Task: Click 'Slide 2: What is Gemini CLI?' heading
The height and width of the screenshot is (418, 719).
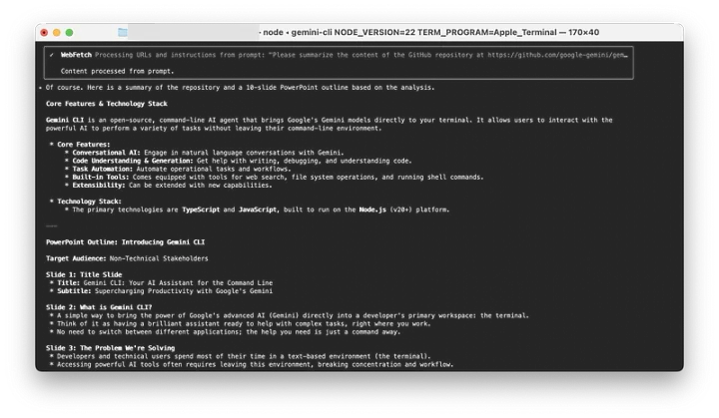Action: pyautogui.click(x=99, y=307)
